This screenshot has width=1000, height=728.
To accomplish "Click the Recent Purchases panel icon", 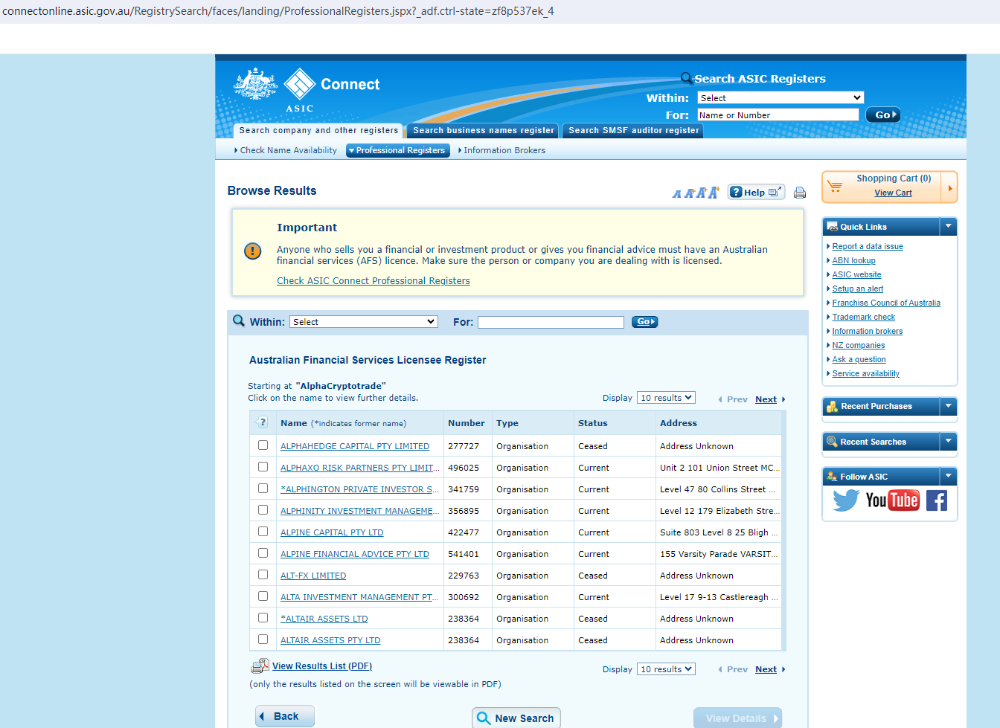I will 833,406.
